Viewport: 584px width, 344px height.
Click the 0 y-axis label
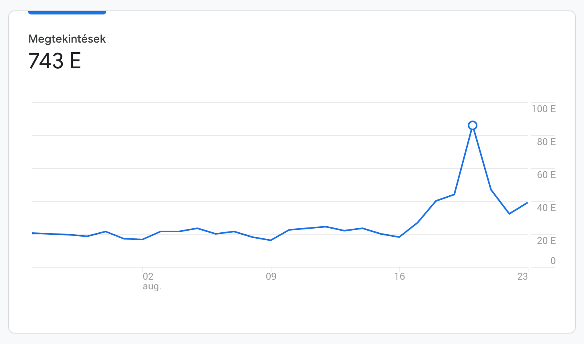click(553, 261)
